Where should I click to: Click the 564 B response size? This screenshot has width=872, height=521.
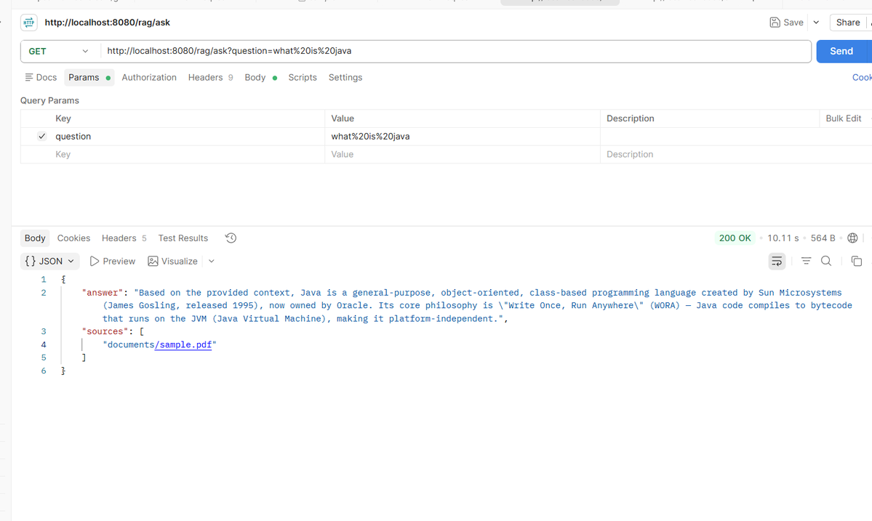coord(823,238)
